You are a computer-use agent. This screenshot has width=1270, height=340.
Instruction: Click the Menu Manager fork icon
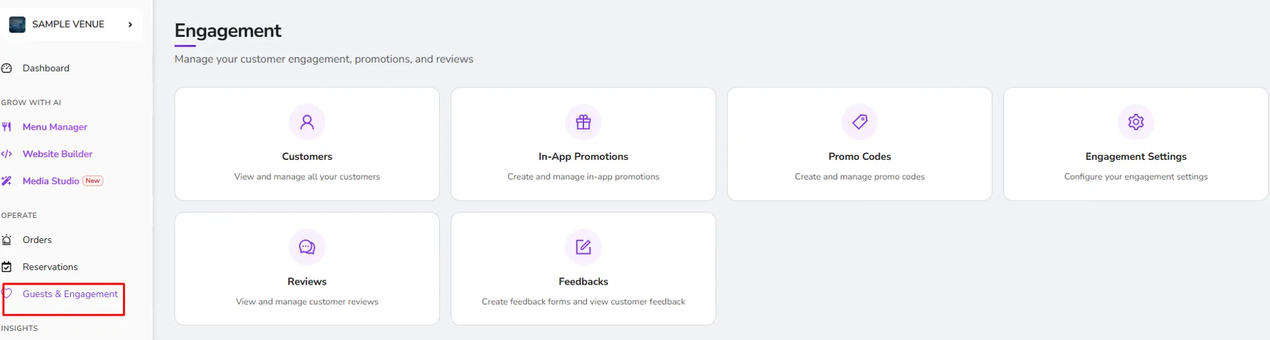pos(7,127)
